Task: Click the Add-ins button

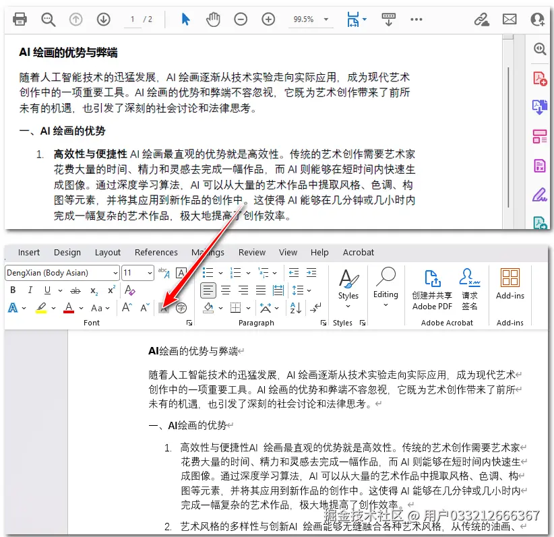Action: (510, 284)
